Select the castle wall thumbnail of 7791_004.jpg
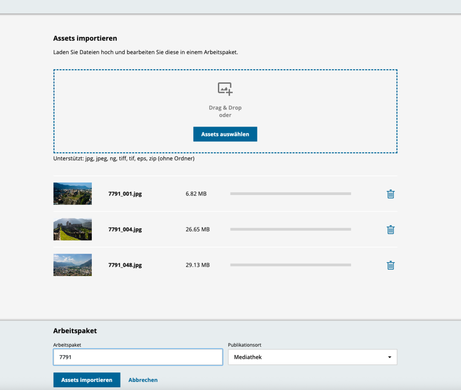This screenshot has height=390, width=461. (x=72, y=229)
